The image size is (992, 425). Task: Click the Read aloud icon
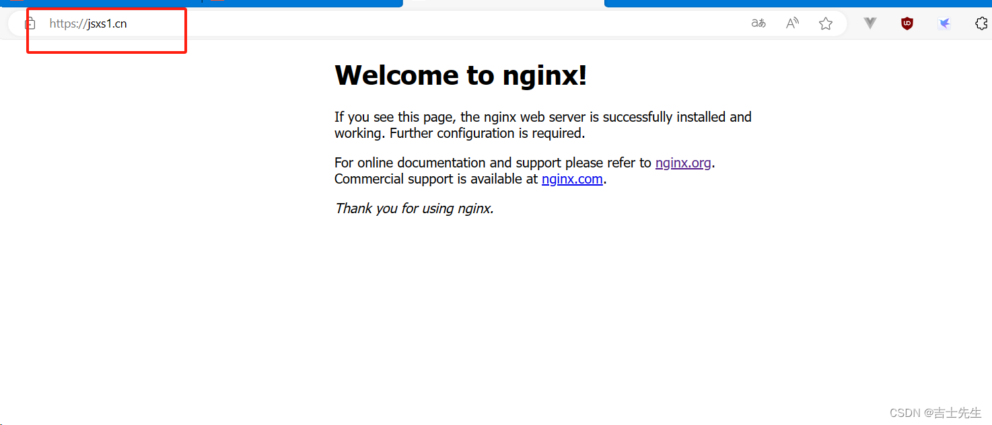[x=793, y=24]
